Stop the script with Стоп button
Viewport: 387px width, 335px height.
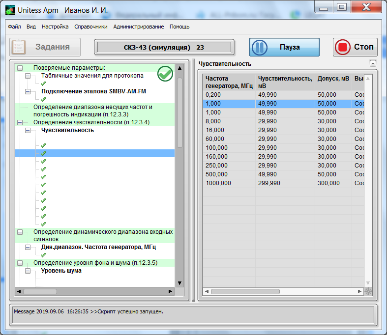tap(355, 47)
